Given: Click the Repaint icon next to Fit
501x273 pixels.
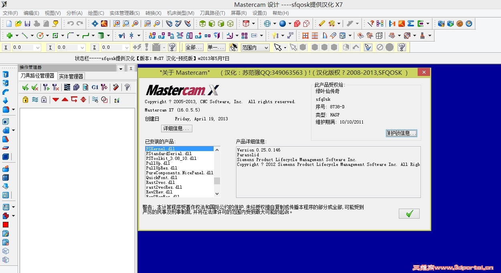Looking at the screenshot, I should tap(104, 24).
